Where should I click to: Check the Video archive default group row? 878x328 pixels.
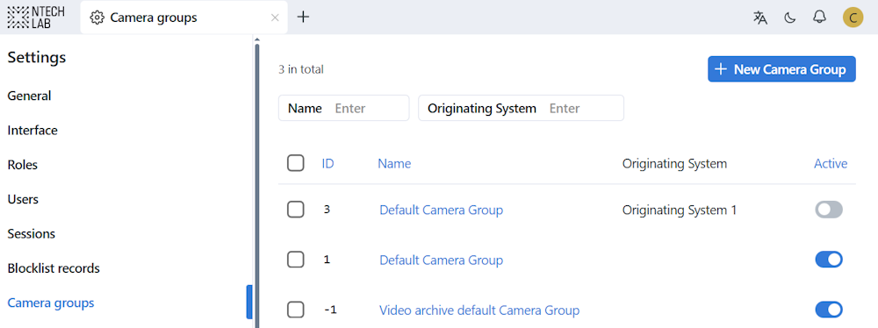click(296, 310)
